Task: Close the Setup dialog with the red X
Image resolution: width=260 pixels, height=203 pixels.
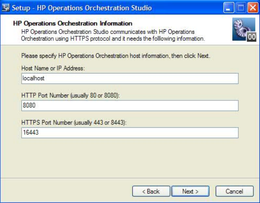Action: click(x=253, y=8)
